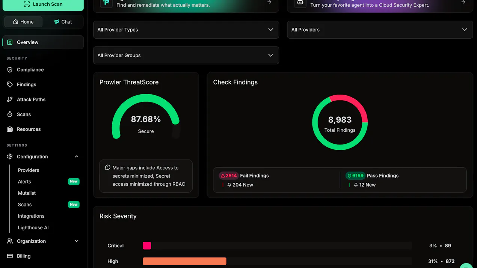Click the Attack Paths branch icon
The width and height of the screenshot is (477, 268).
10,99
